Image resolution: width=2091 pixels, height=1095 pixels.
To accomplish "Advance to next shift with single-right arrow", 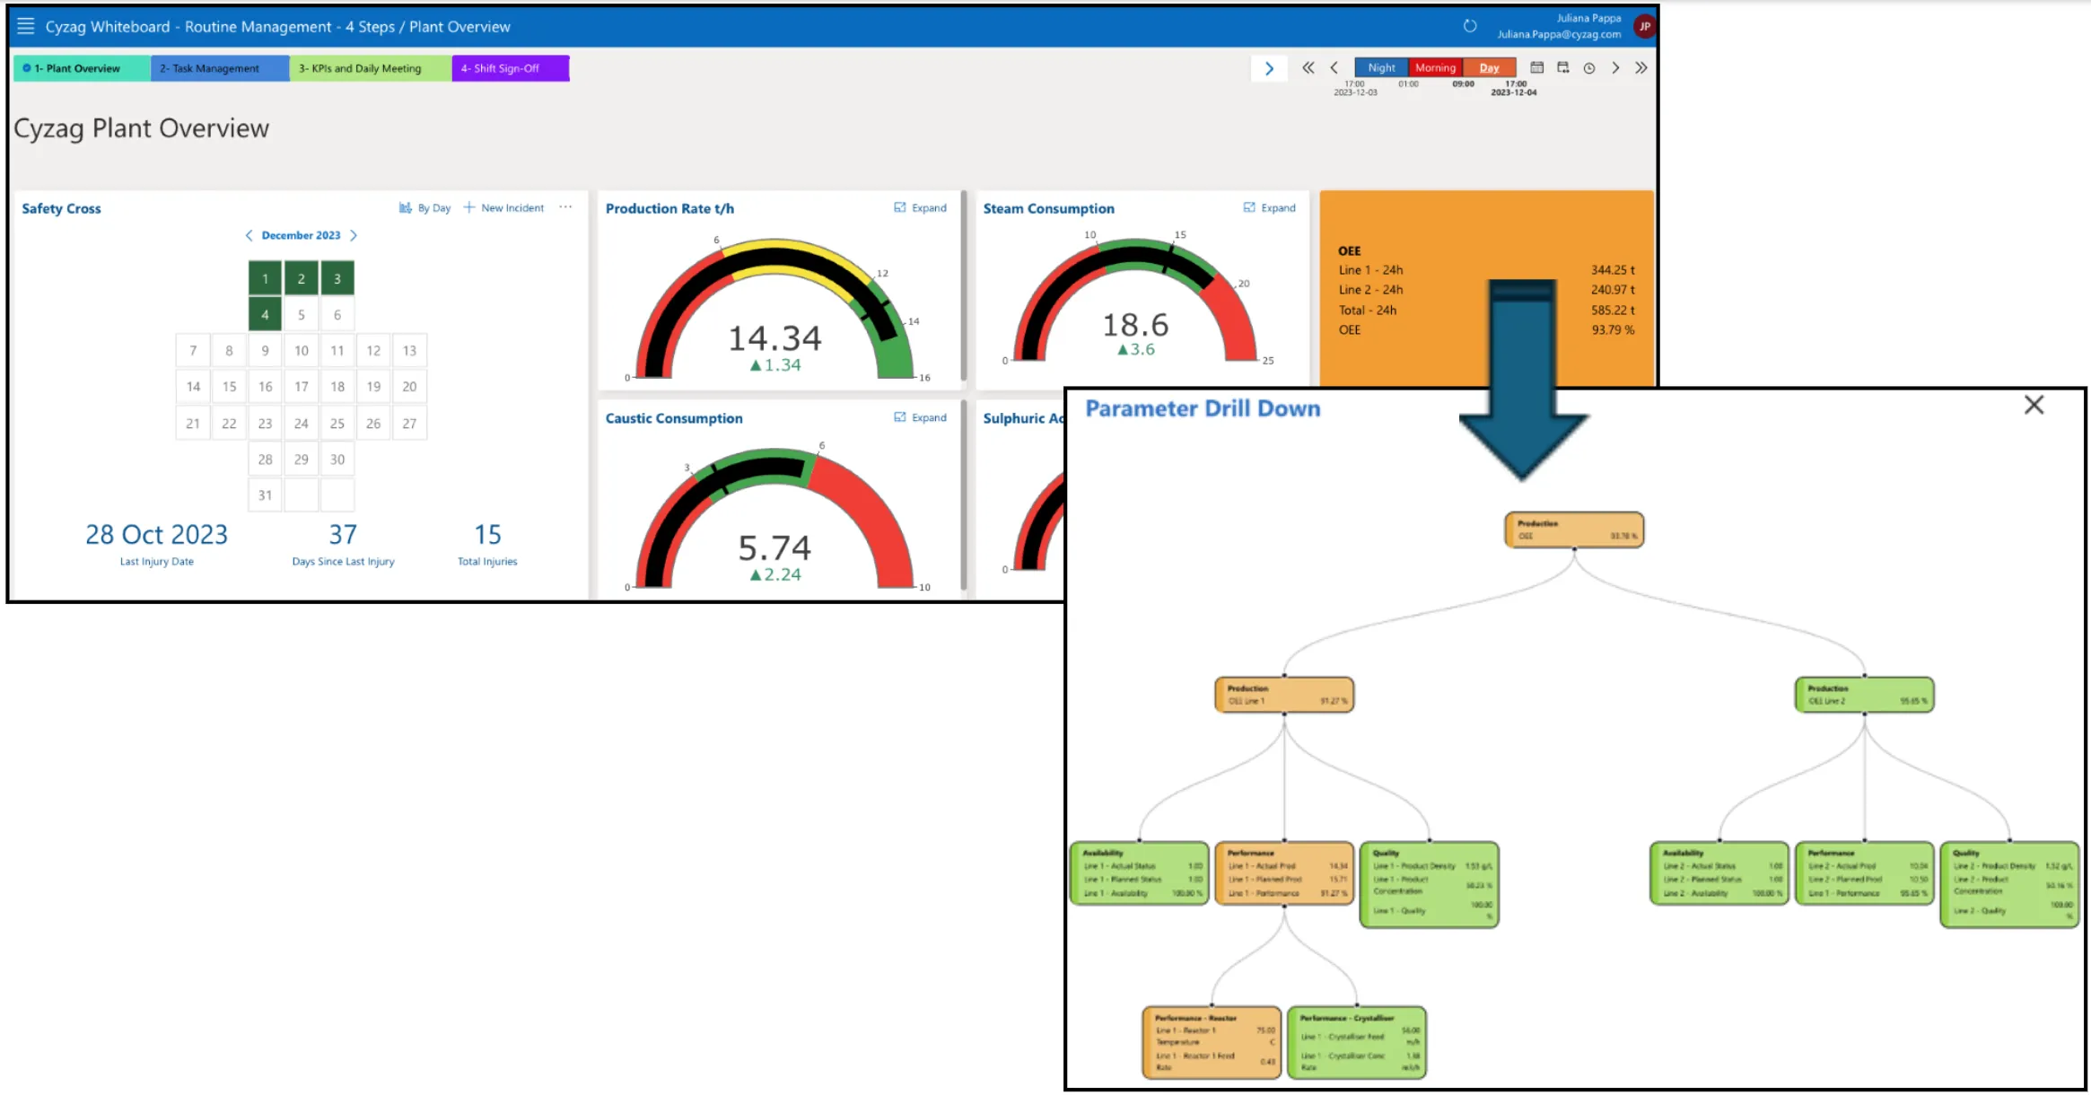I will (x=1615, y=67).
